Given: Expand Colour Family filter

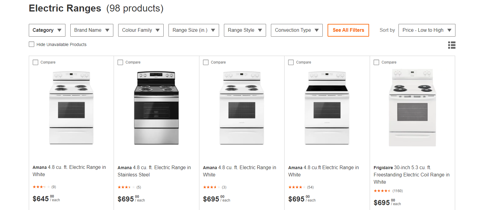Looking at the screenshot, I should [x=141, y=30].
